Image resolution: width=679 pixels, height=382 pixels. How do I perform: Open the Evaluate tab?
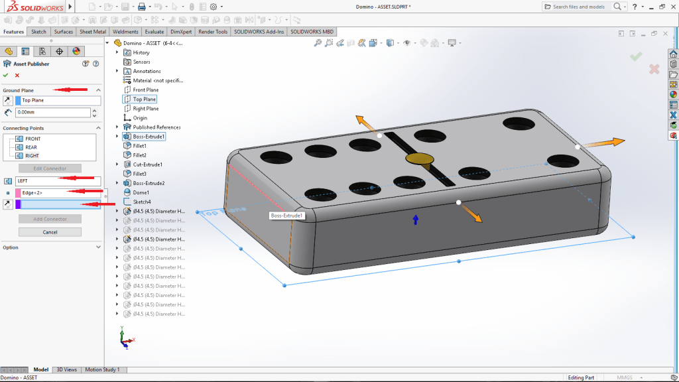pyautogui.click(x=154, y=32)
